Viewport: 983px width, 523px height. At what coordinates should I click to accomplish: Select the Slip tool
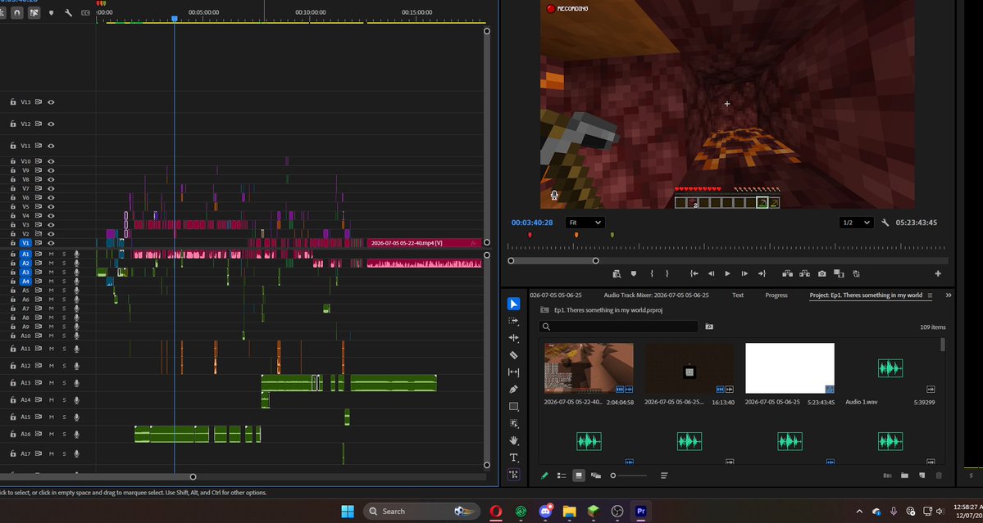(513, 372)
